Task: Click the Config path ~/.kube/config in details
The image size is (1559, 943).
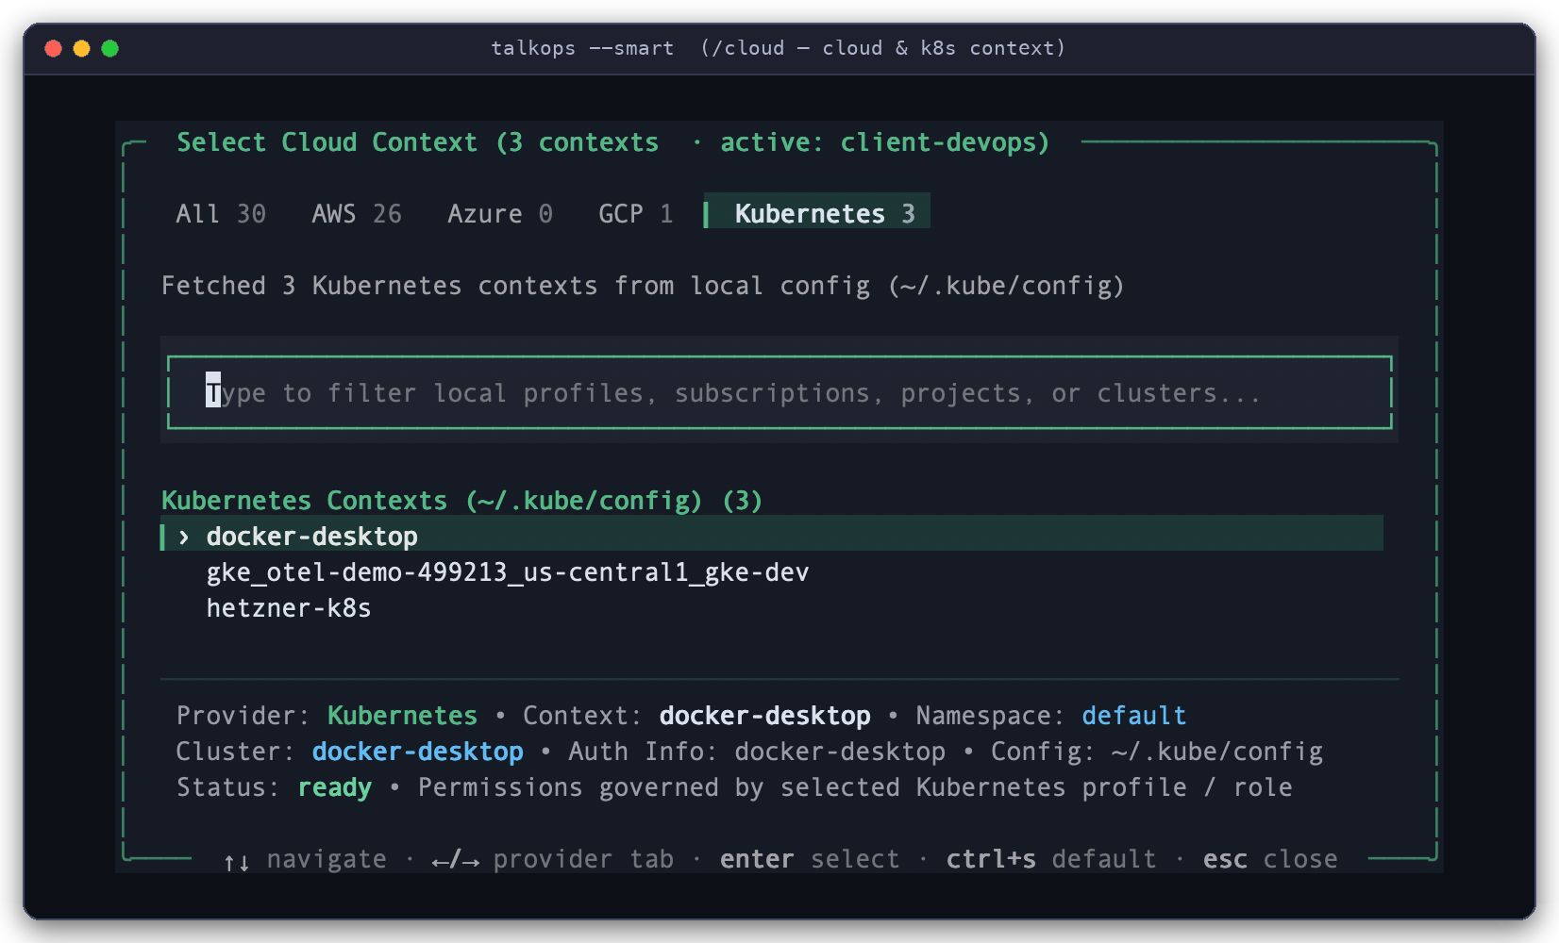Action: pos(1217,752)
